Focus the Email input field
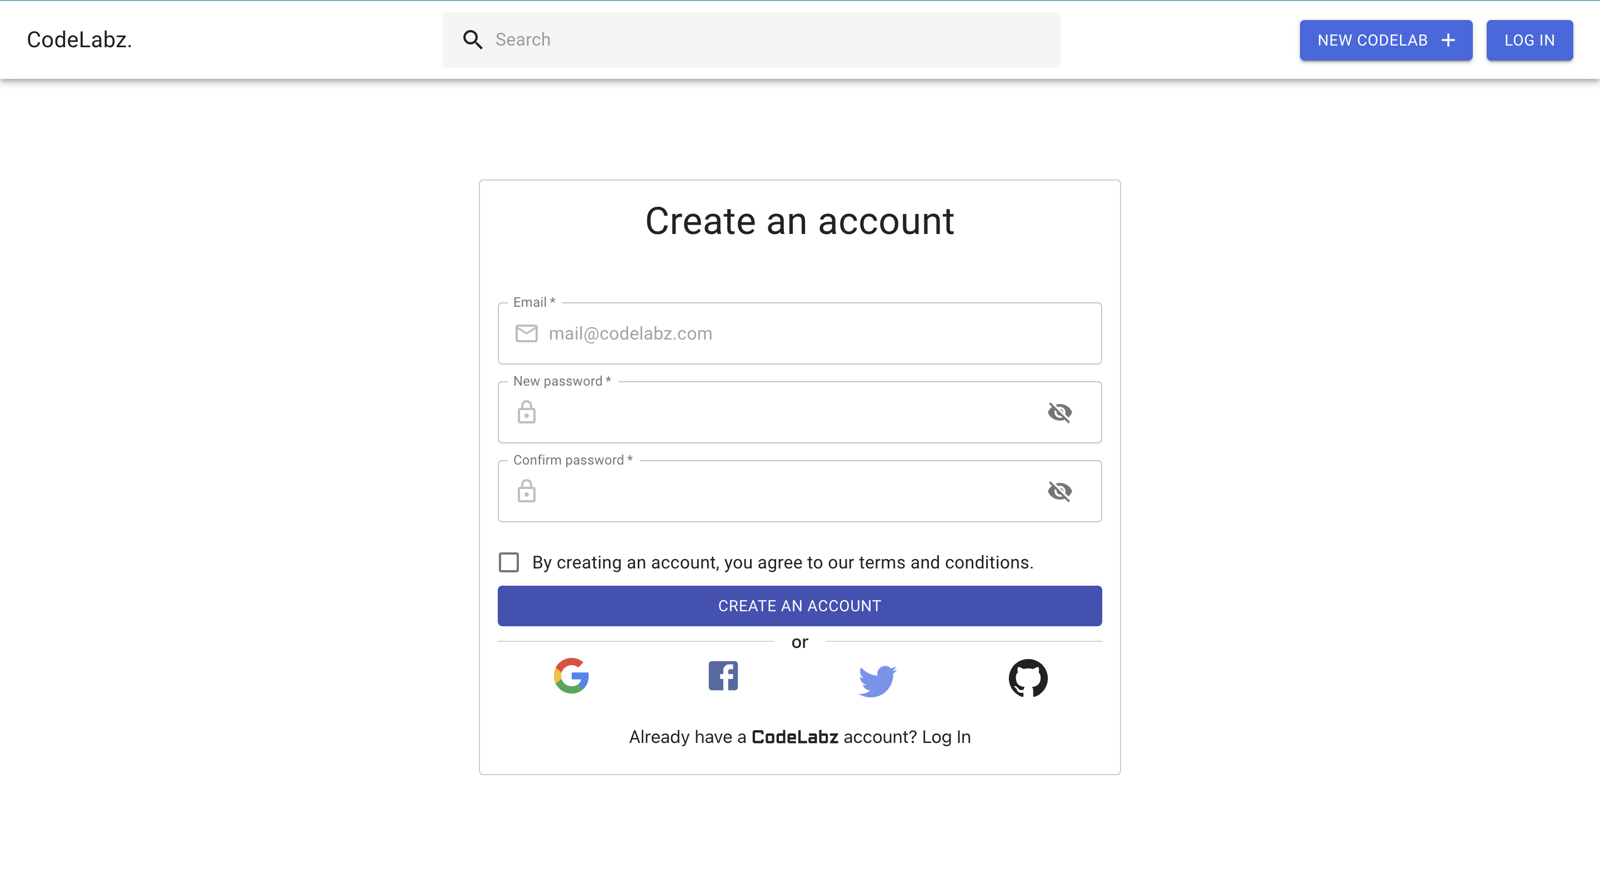The height and width of the screenshot is (878, 1600). 746,333
